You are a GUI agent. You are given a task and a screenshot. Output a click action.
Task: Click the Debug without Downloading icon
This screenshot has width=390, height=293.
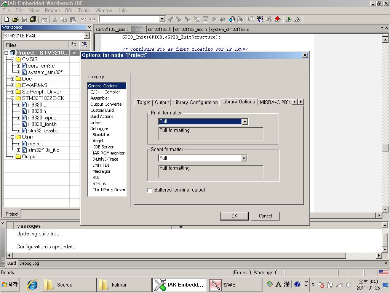pos(297,19)
